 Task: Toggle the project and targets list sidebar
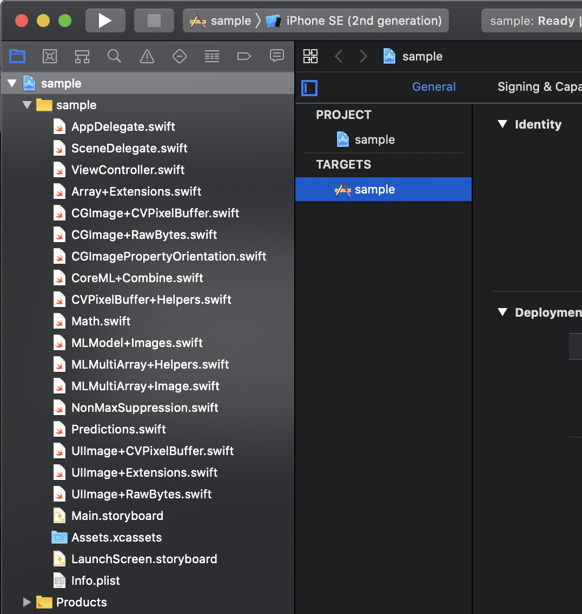pyautogui.click(x=309, y=88)
